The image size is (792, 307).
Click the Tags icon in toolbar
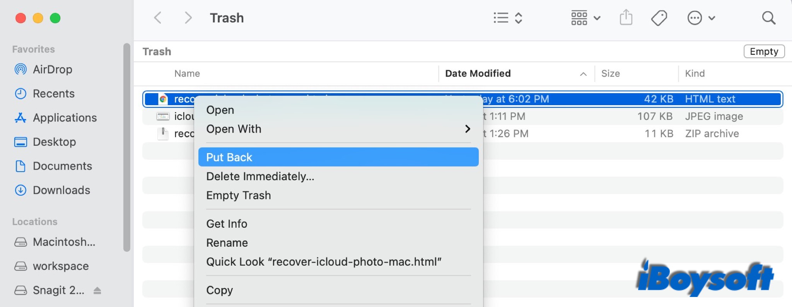tap(659, 18)
